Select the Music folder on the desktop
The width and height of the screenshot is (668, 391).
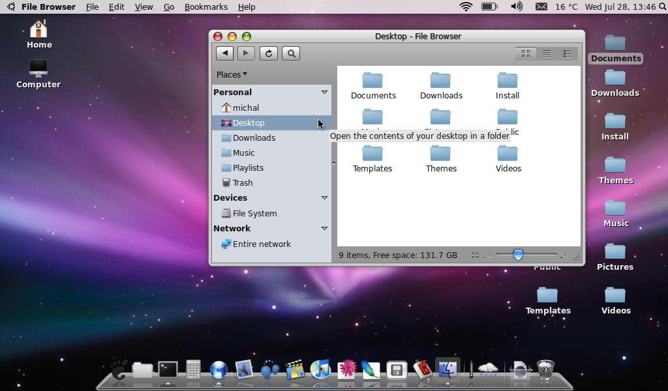click(616, 214)
